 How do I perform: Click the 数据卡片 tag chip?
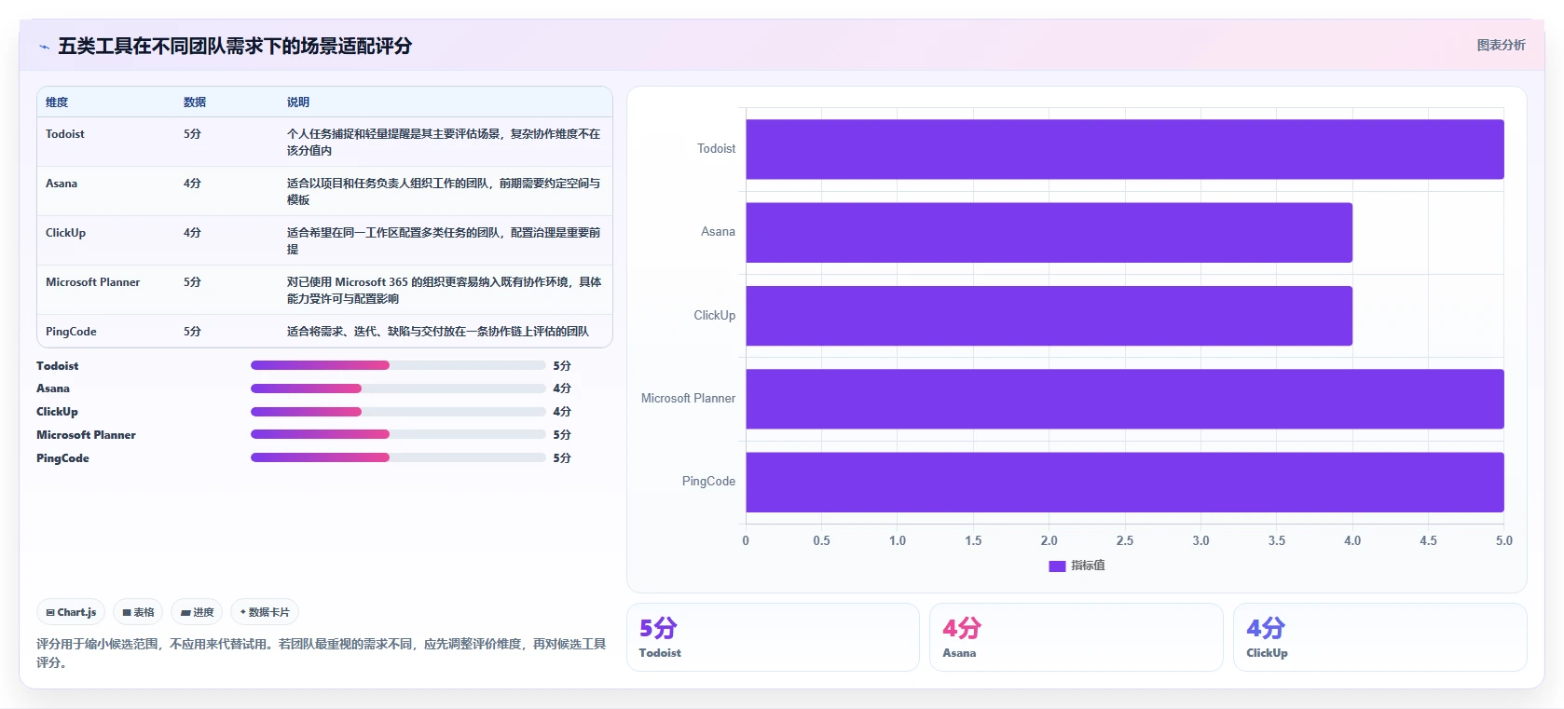click(265, 612)
